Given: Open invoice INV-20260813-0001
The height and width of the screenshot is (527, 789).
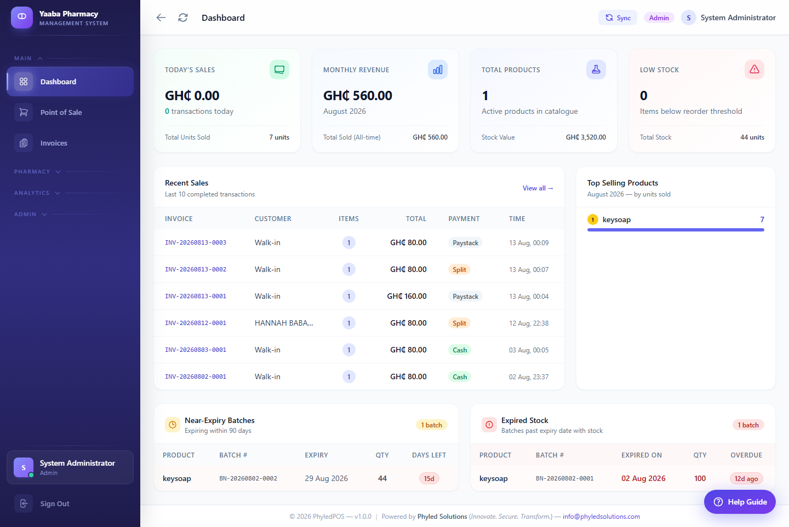Looking at the screenshot, I should [196, 296].
